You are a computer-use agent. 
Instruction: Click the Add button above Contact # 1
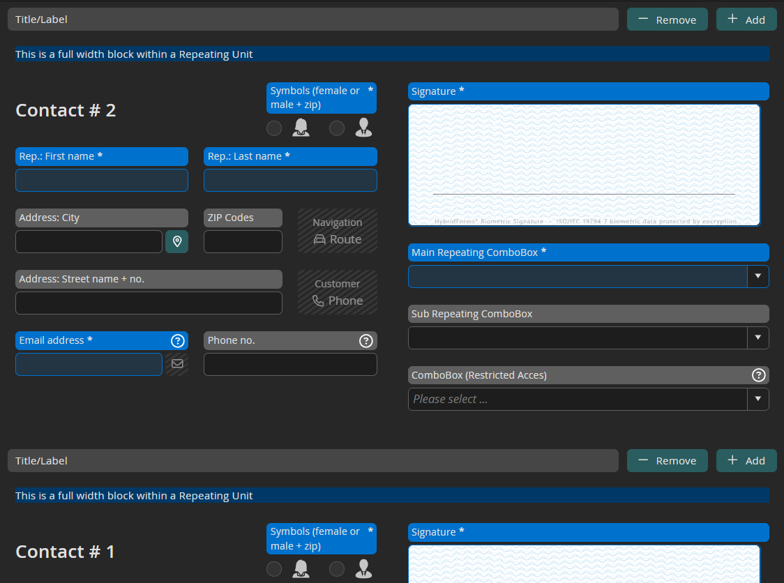click(x=746, y=460)
